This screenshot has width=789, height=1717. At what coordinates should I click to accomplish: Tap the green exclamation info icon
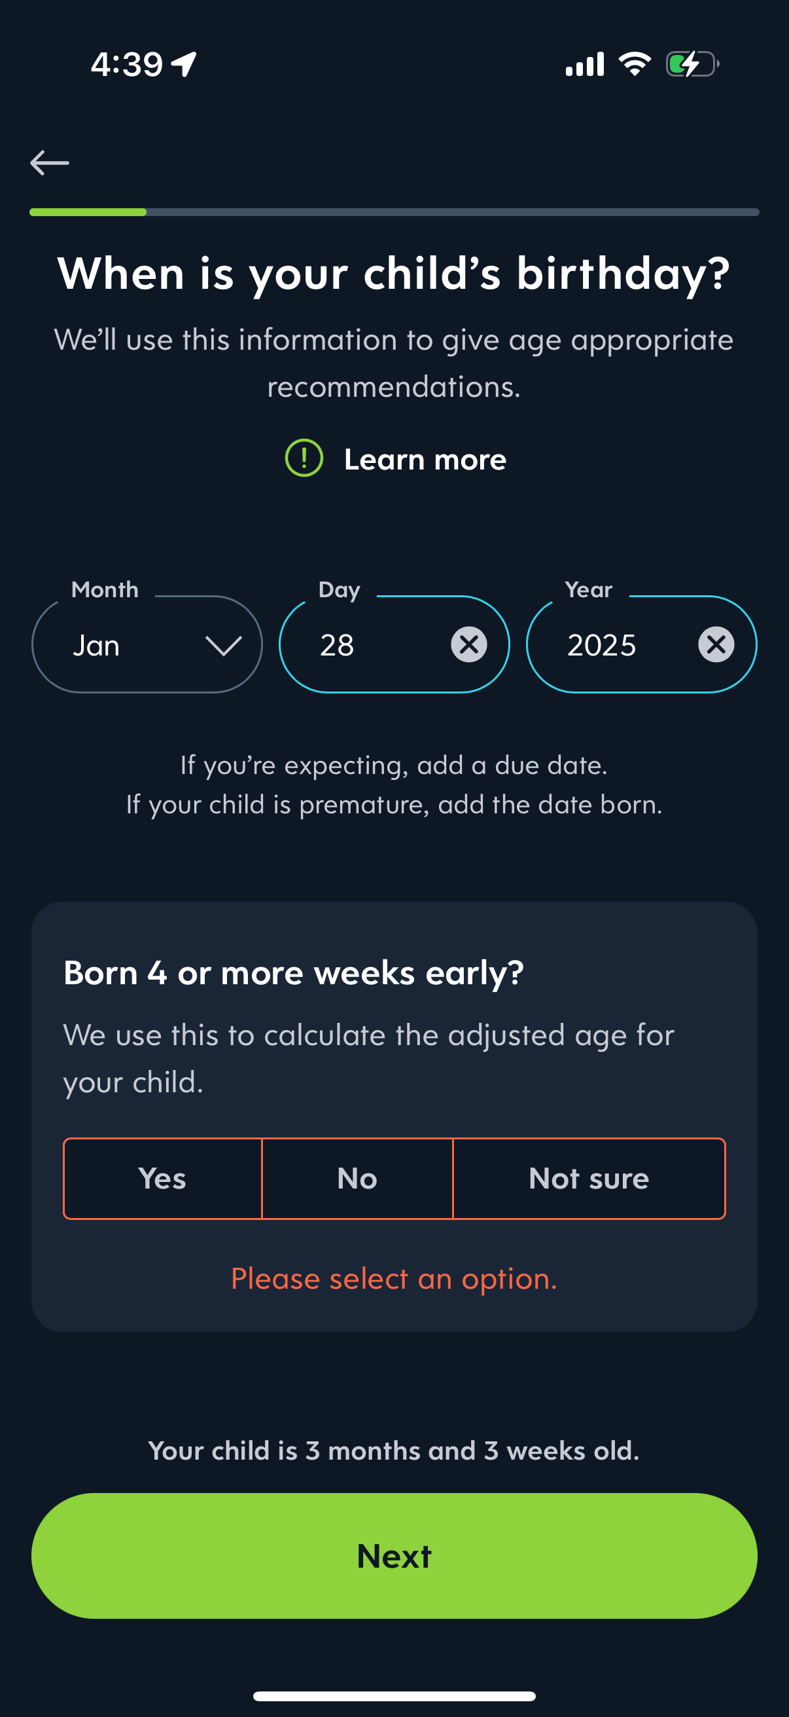coord(304,458)
